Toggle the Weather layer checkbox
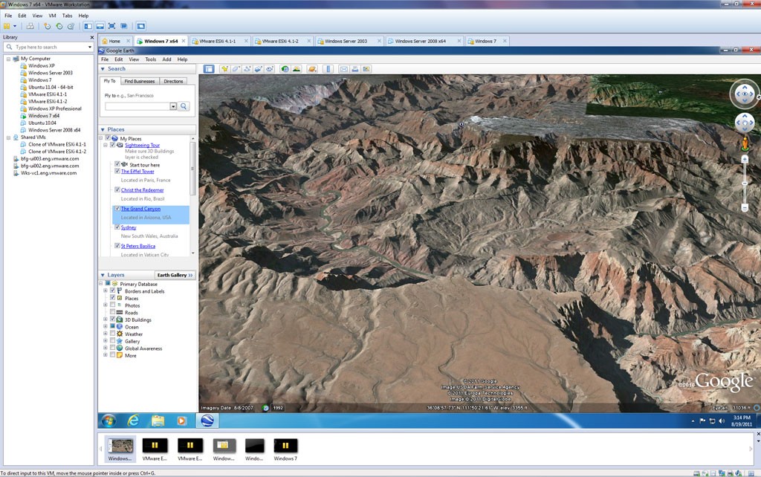This screenshot has width=761, height=477. point(113,334)
